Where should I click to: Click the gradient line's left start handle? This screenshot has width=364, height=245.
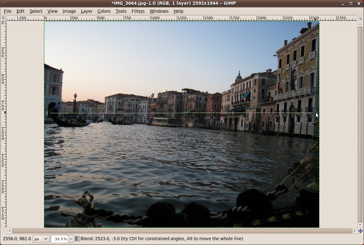pyautogui.click(x=47, y=113)
